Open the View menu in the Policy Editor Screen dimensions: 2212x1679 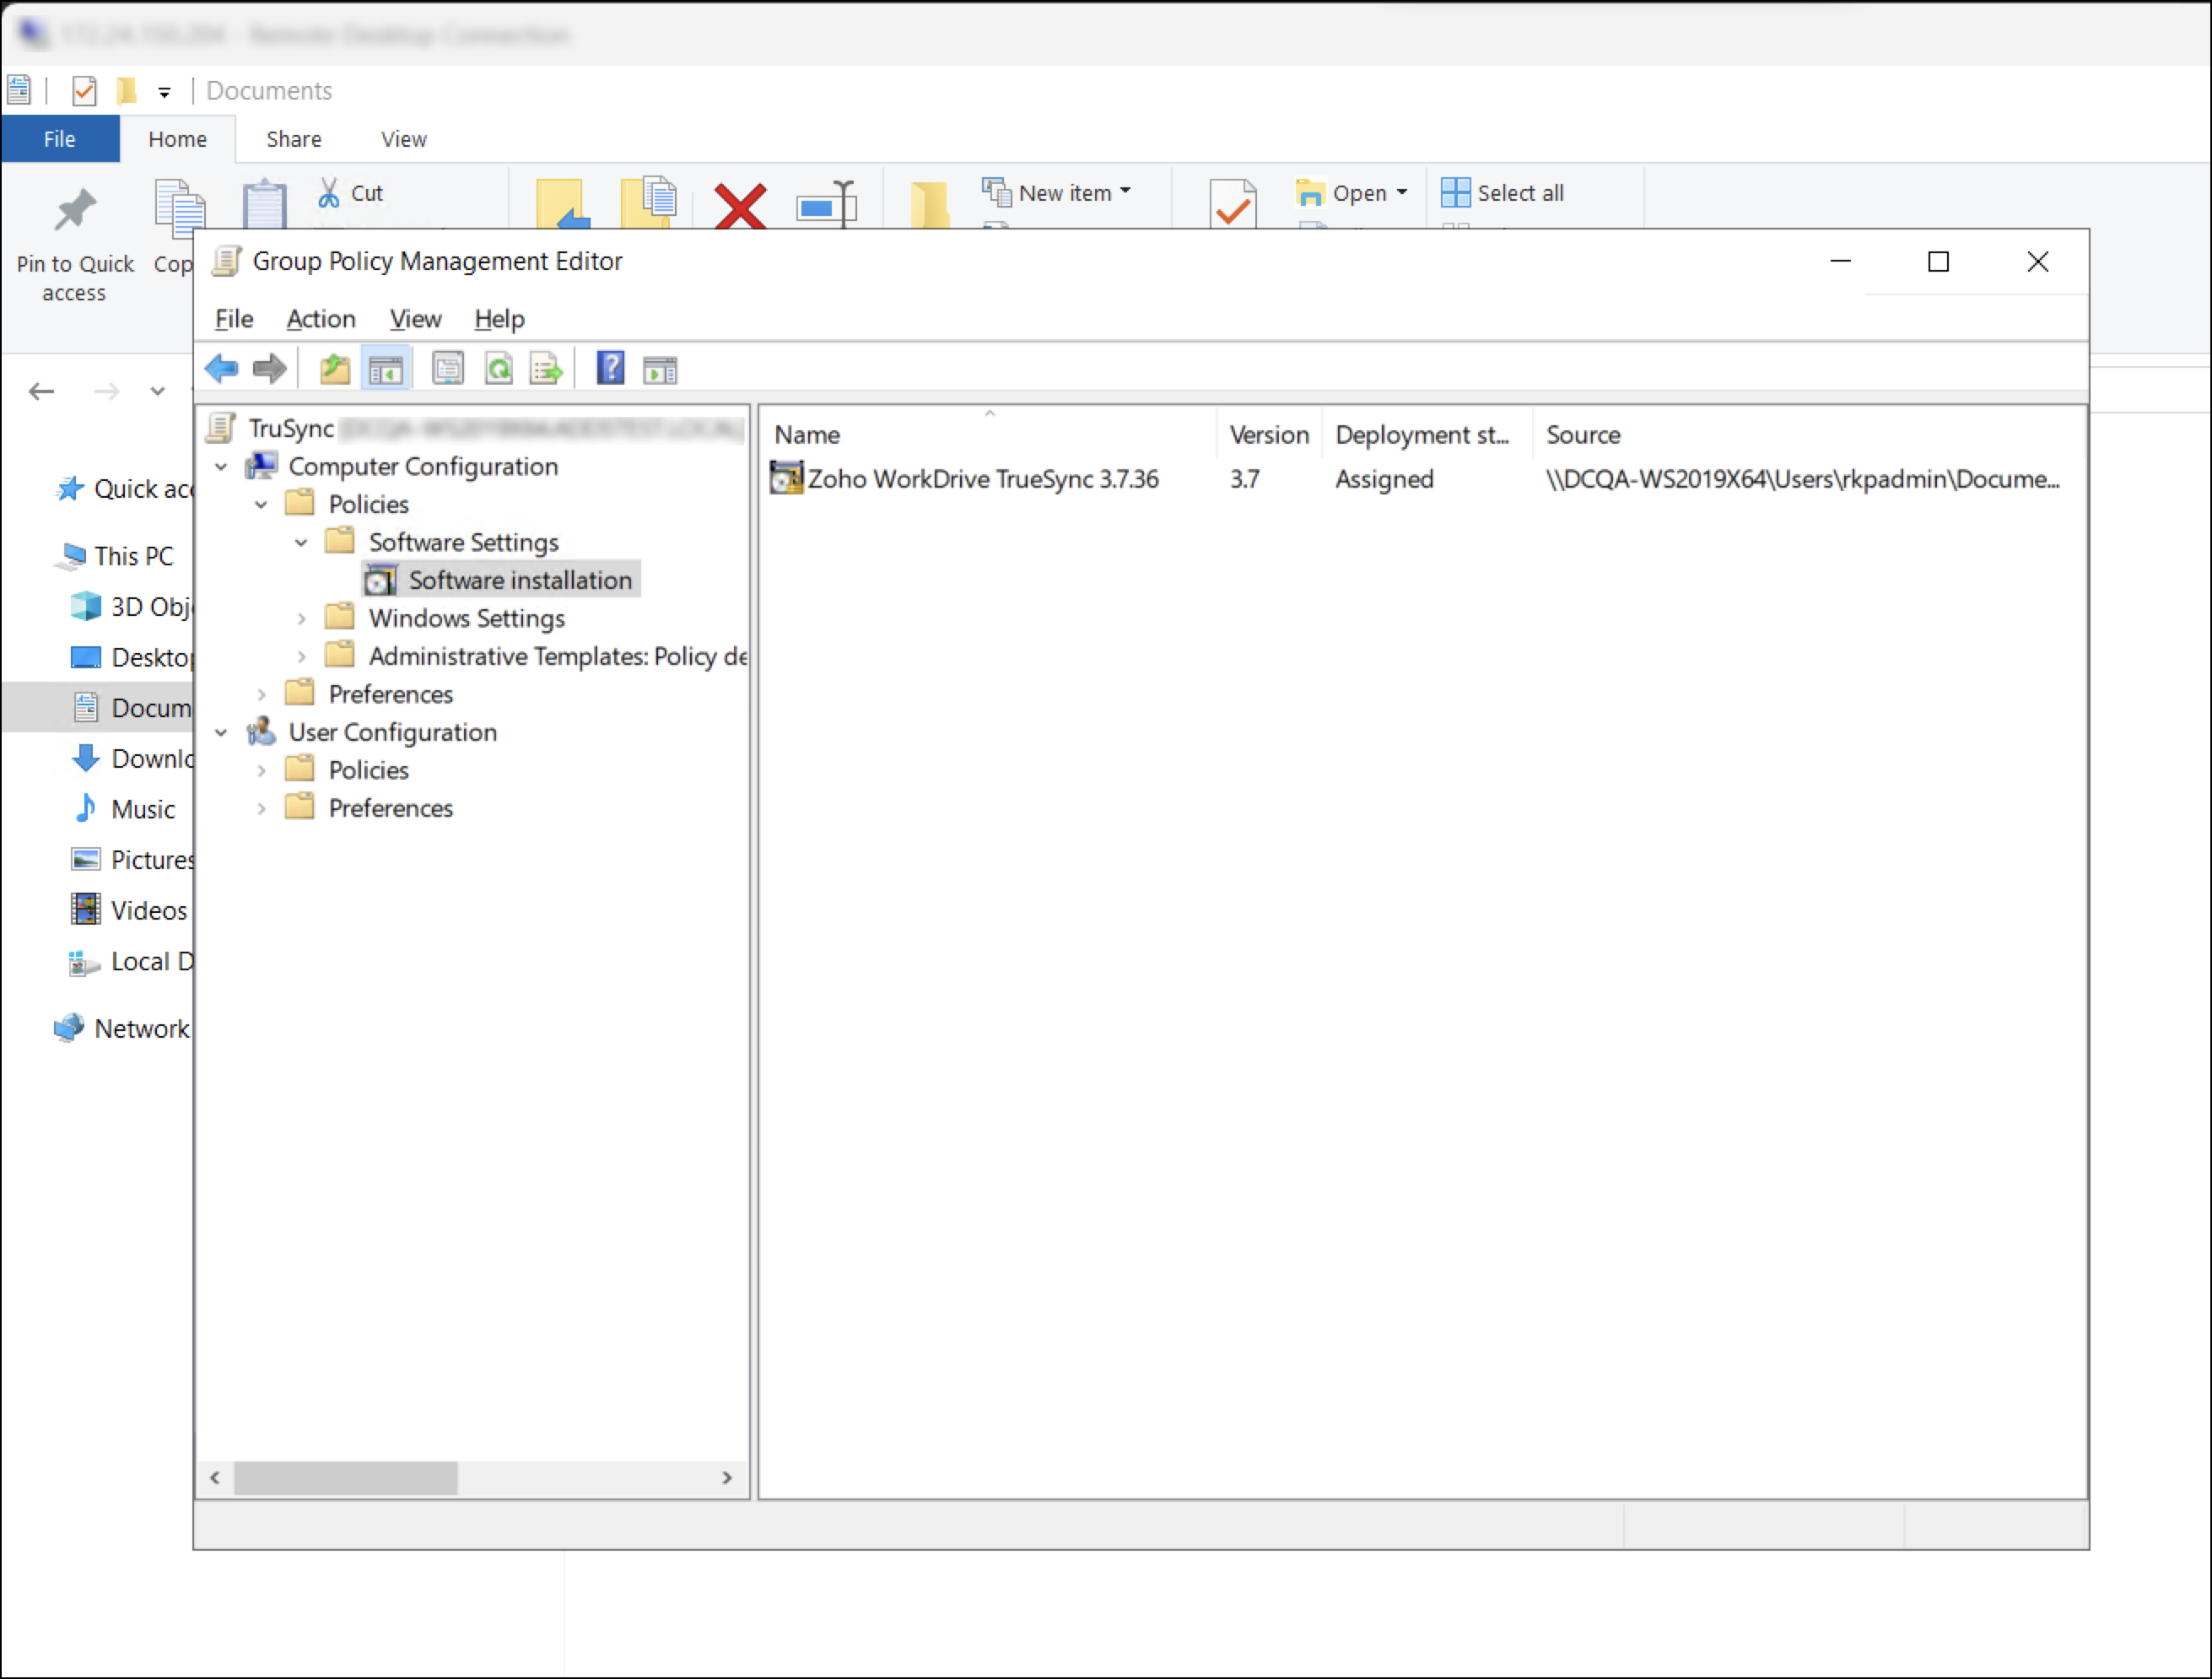coord(415,319)
